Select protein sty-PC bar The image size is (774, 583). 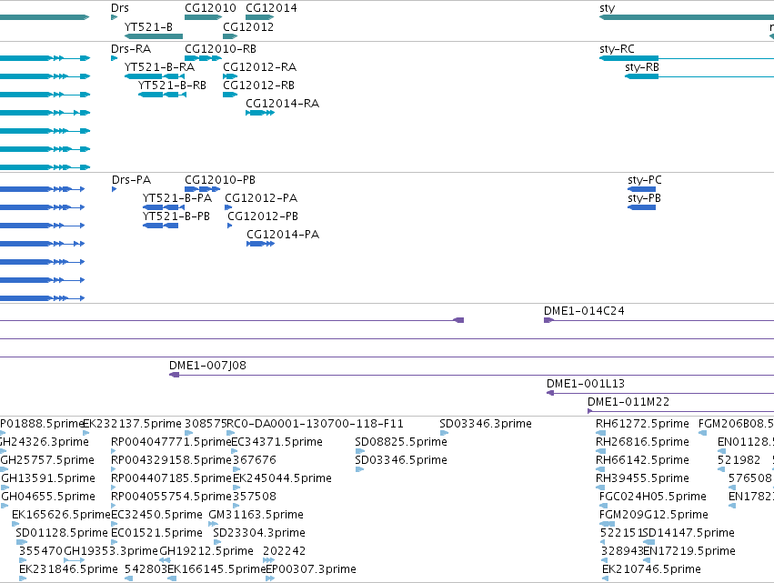642,189
